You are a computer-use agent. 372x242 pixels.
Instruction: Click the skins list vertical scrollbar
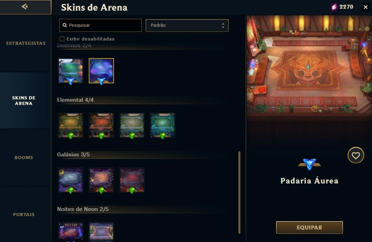click(239, 192)
